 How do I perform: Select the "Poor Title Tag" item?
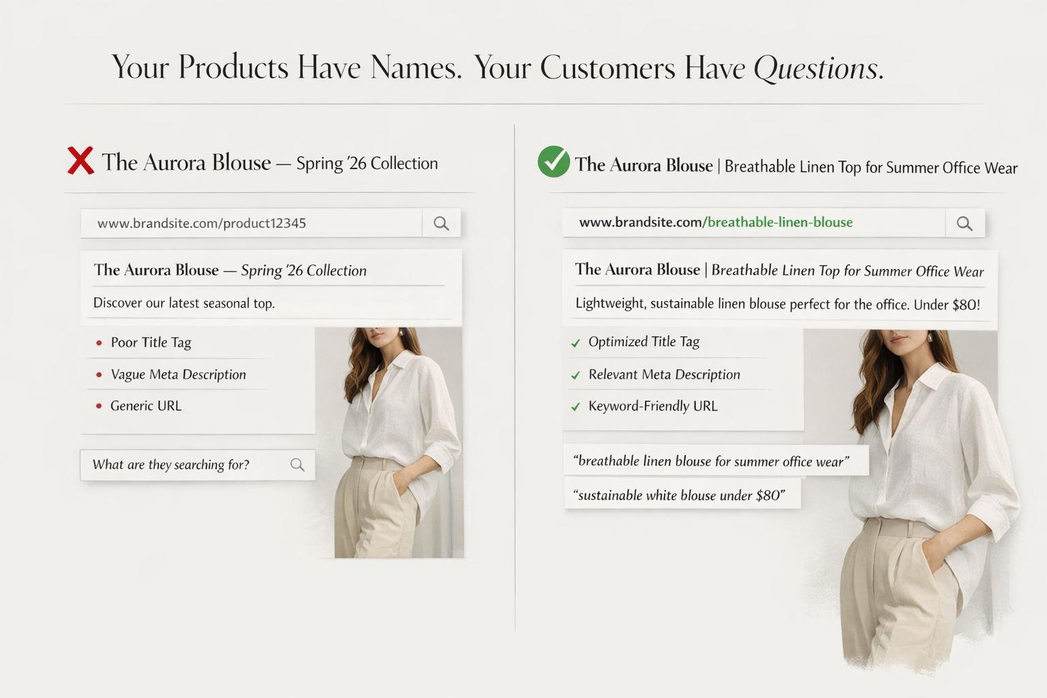pyautogui.click(x=151, y=342)
